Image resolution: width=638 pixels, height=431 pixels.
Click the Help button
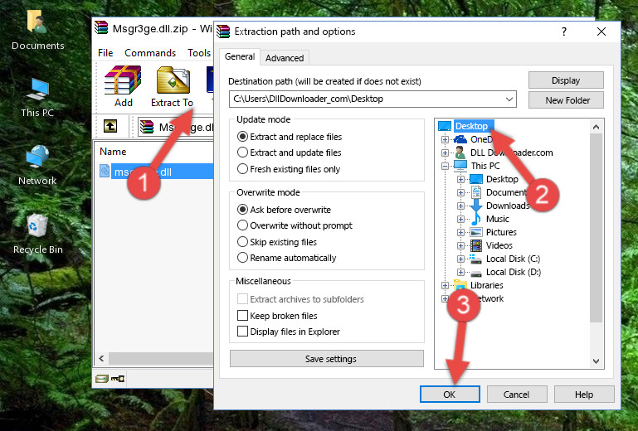[x=584, y=395]
